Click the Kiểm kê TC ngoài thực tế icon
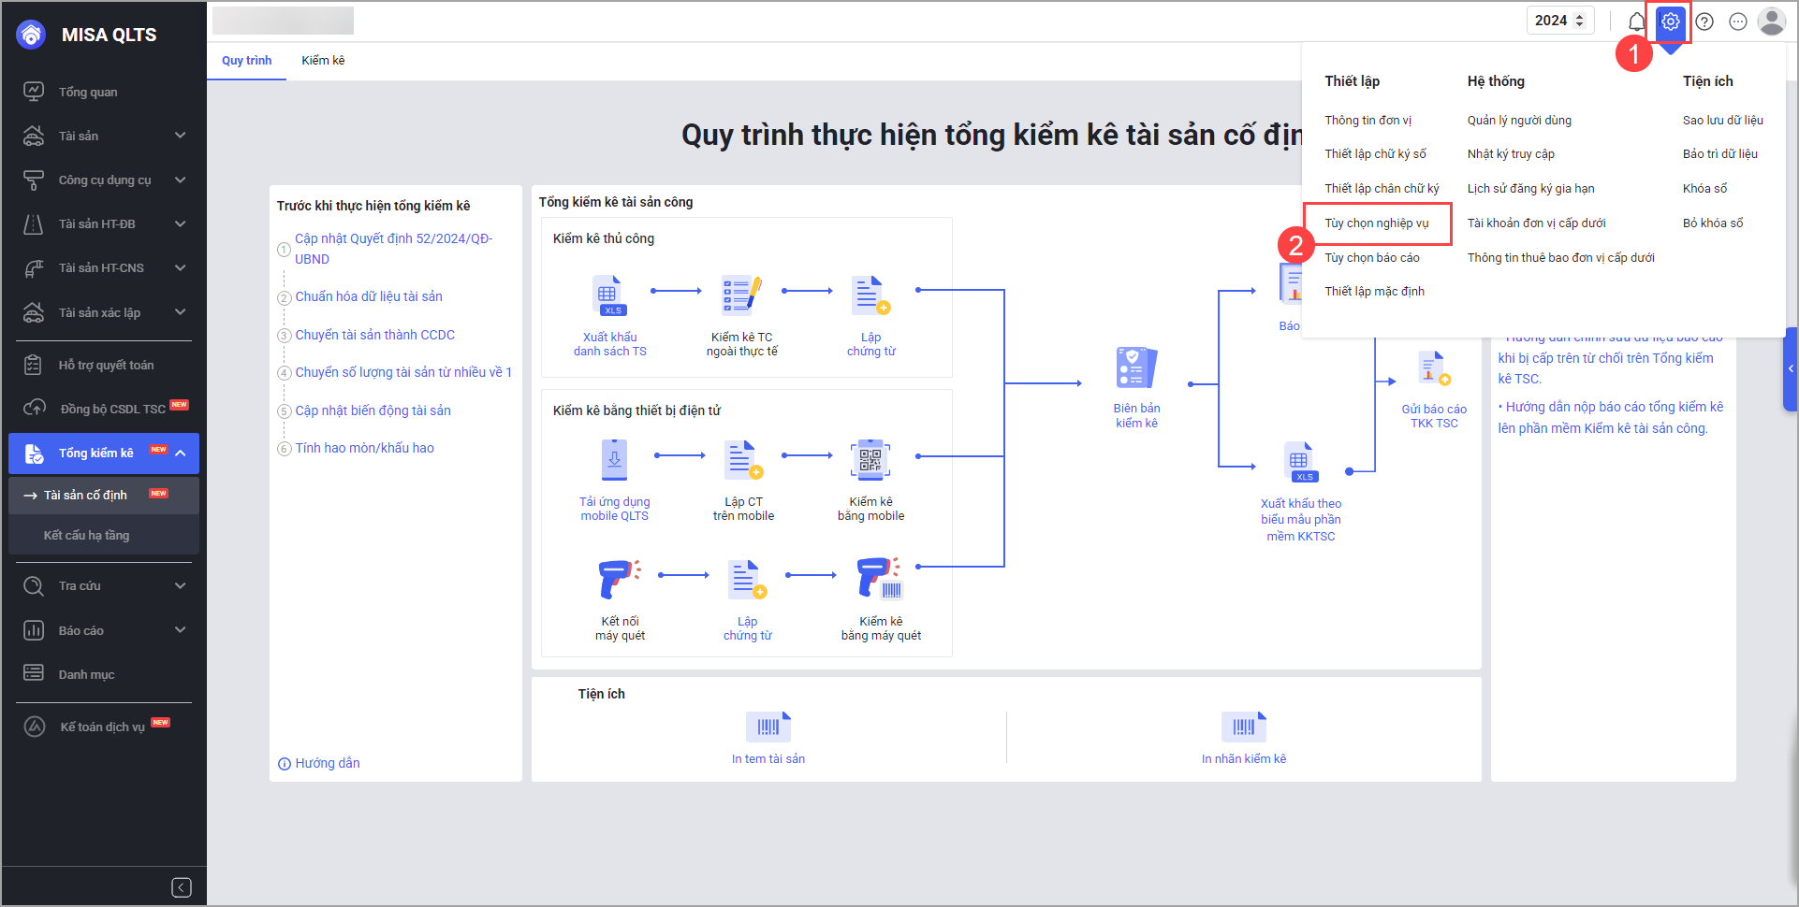Image resolution: width=1799 pixels, height=907 pixels. click(741, 295)
